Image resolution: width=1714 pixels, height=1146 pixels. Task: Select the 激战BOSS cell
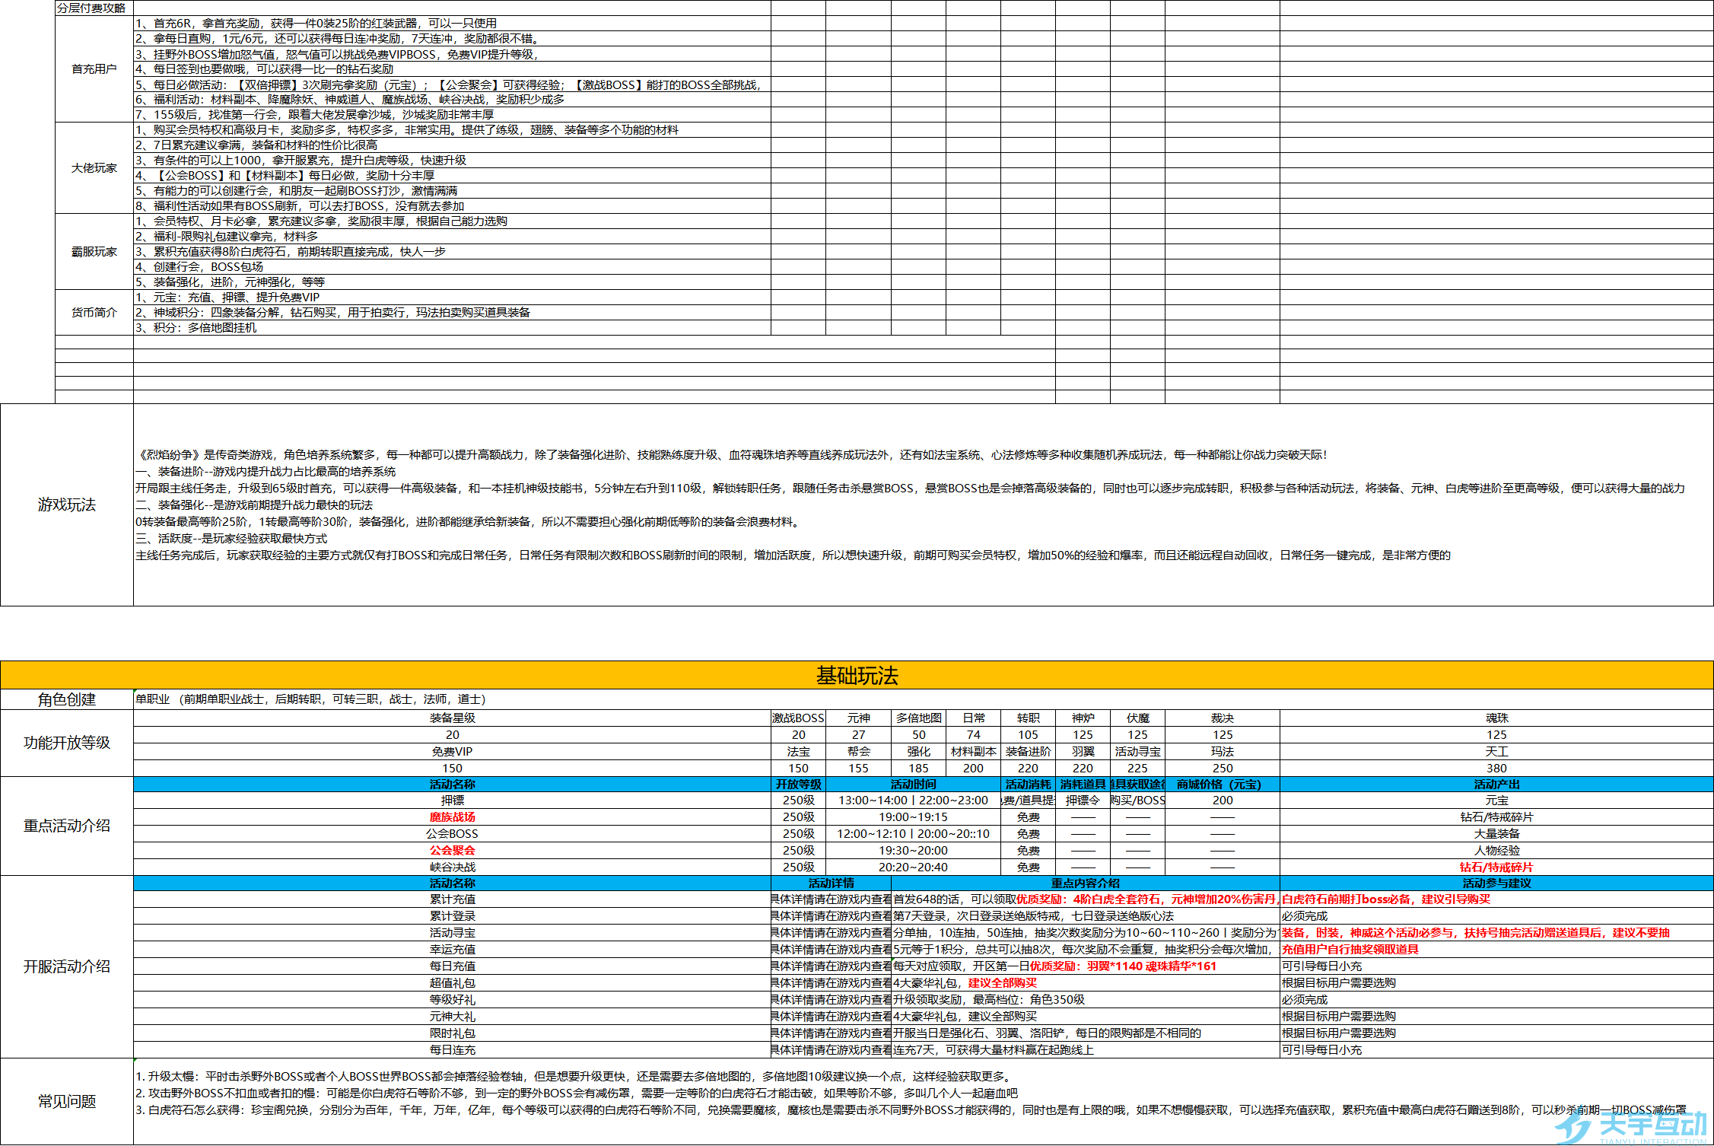pyautogui.click(x=798, y=718)
